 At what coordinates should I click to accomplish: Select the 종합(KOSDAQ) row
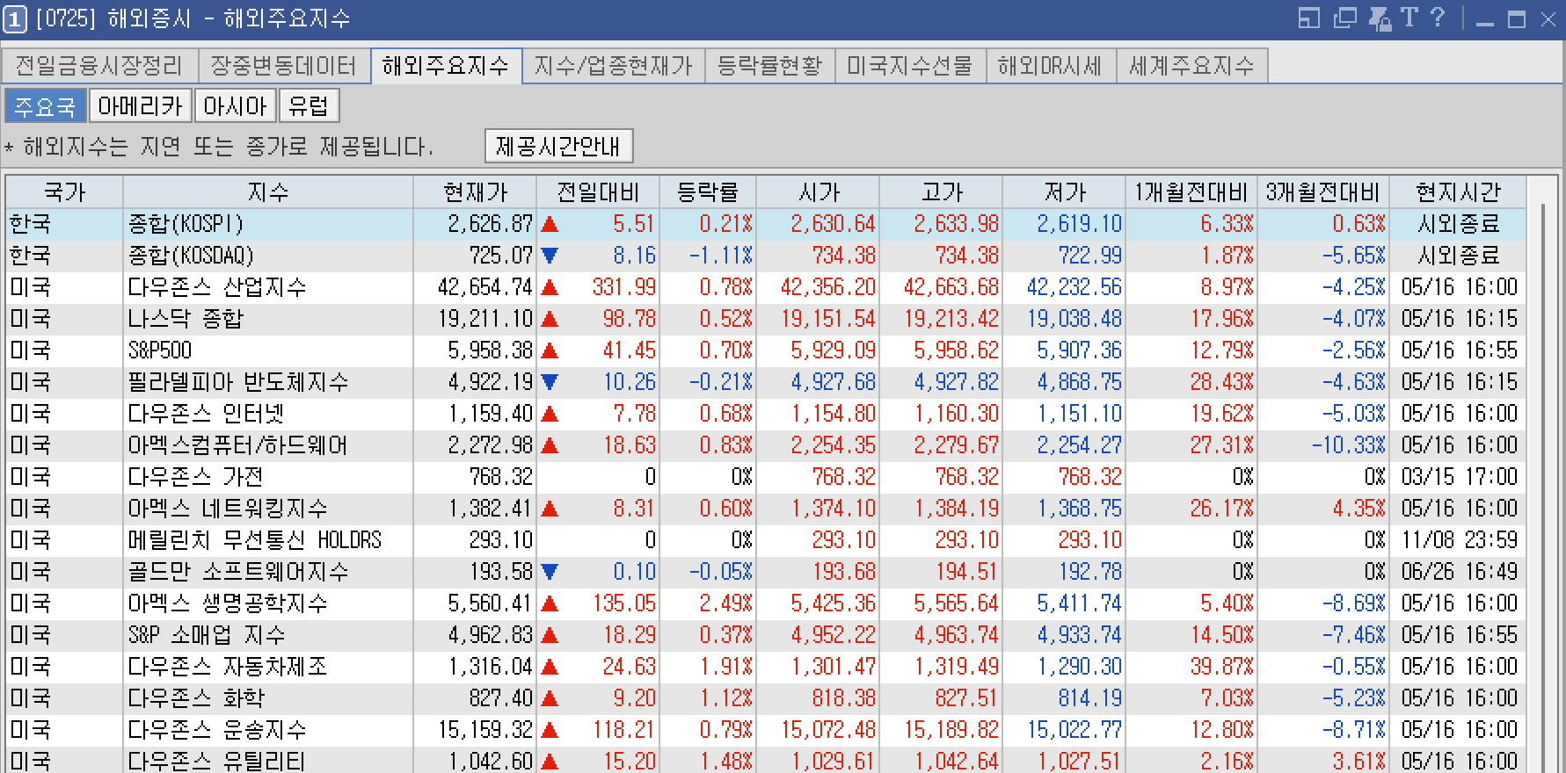(766, 256)
